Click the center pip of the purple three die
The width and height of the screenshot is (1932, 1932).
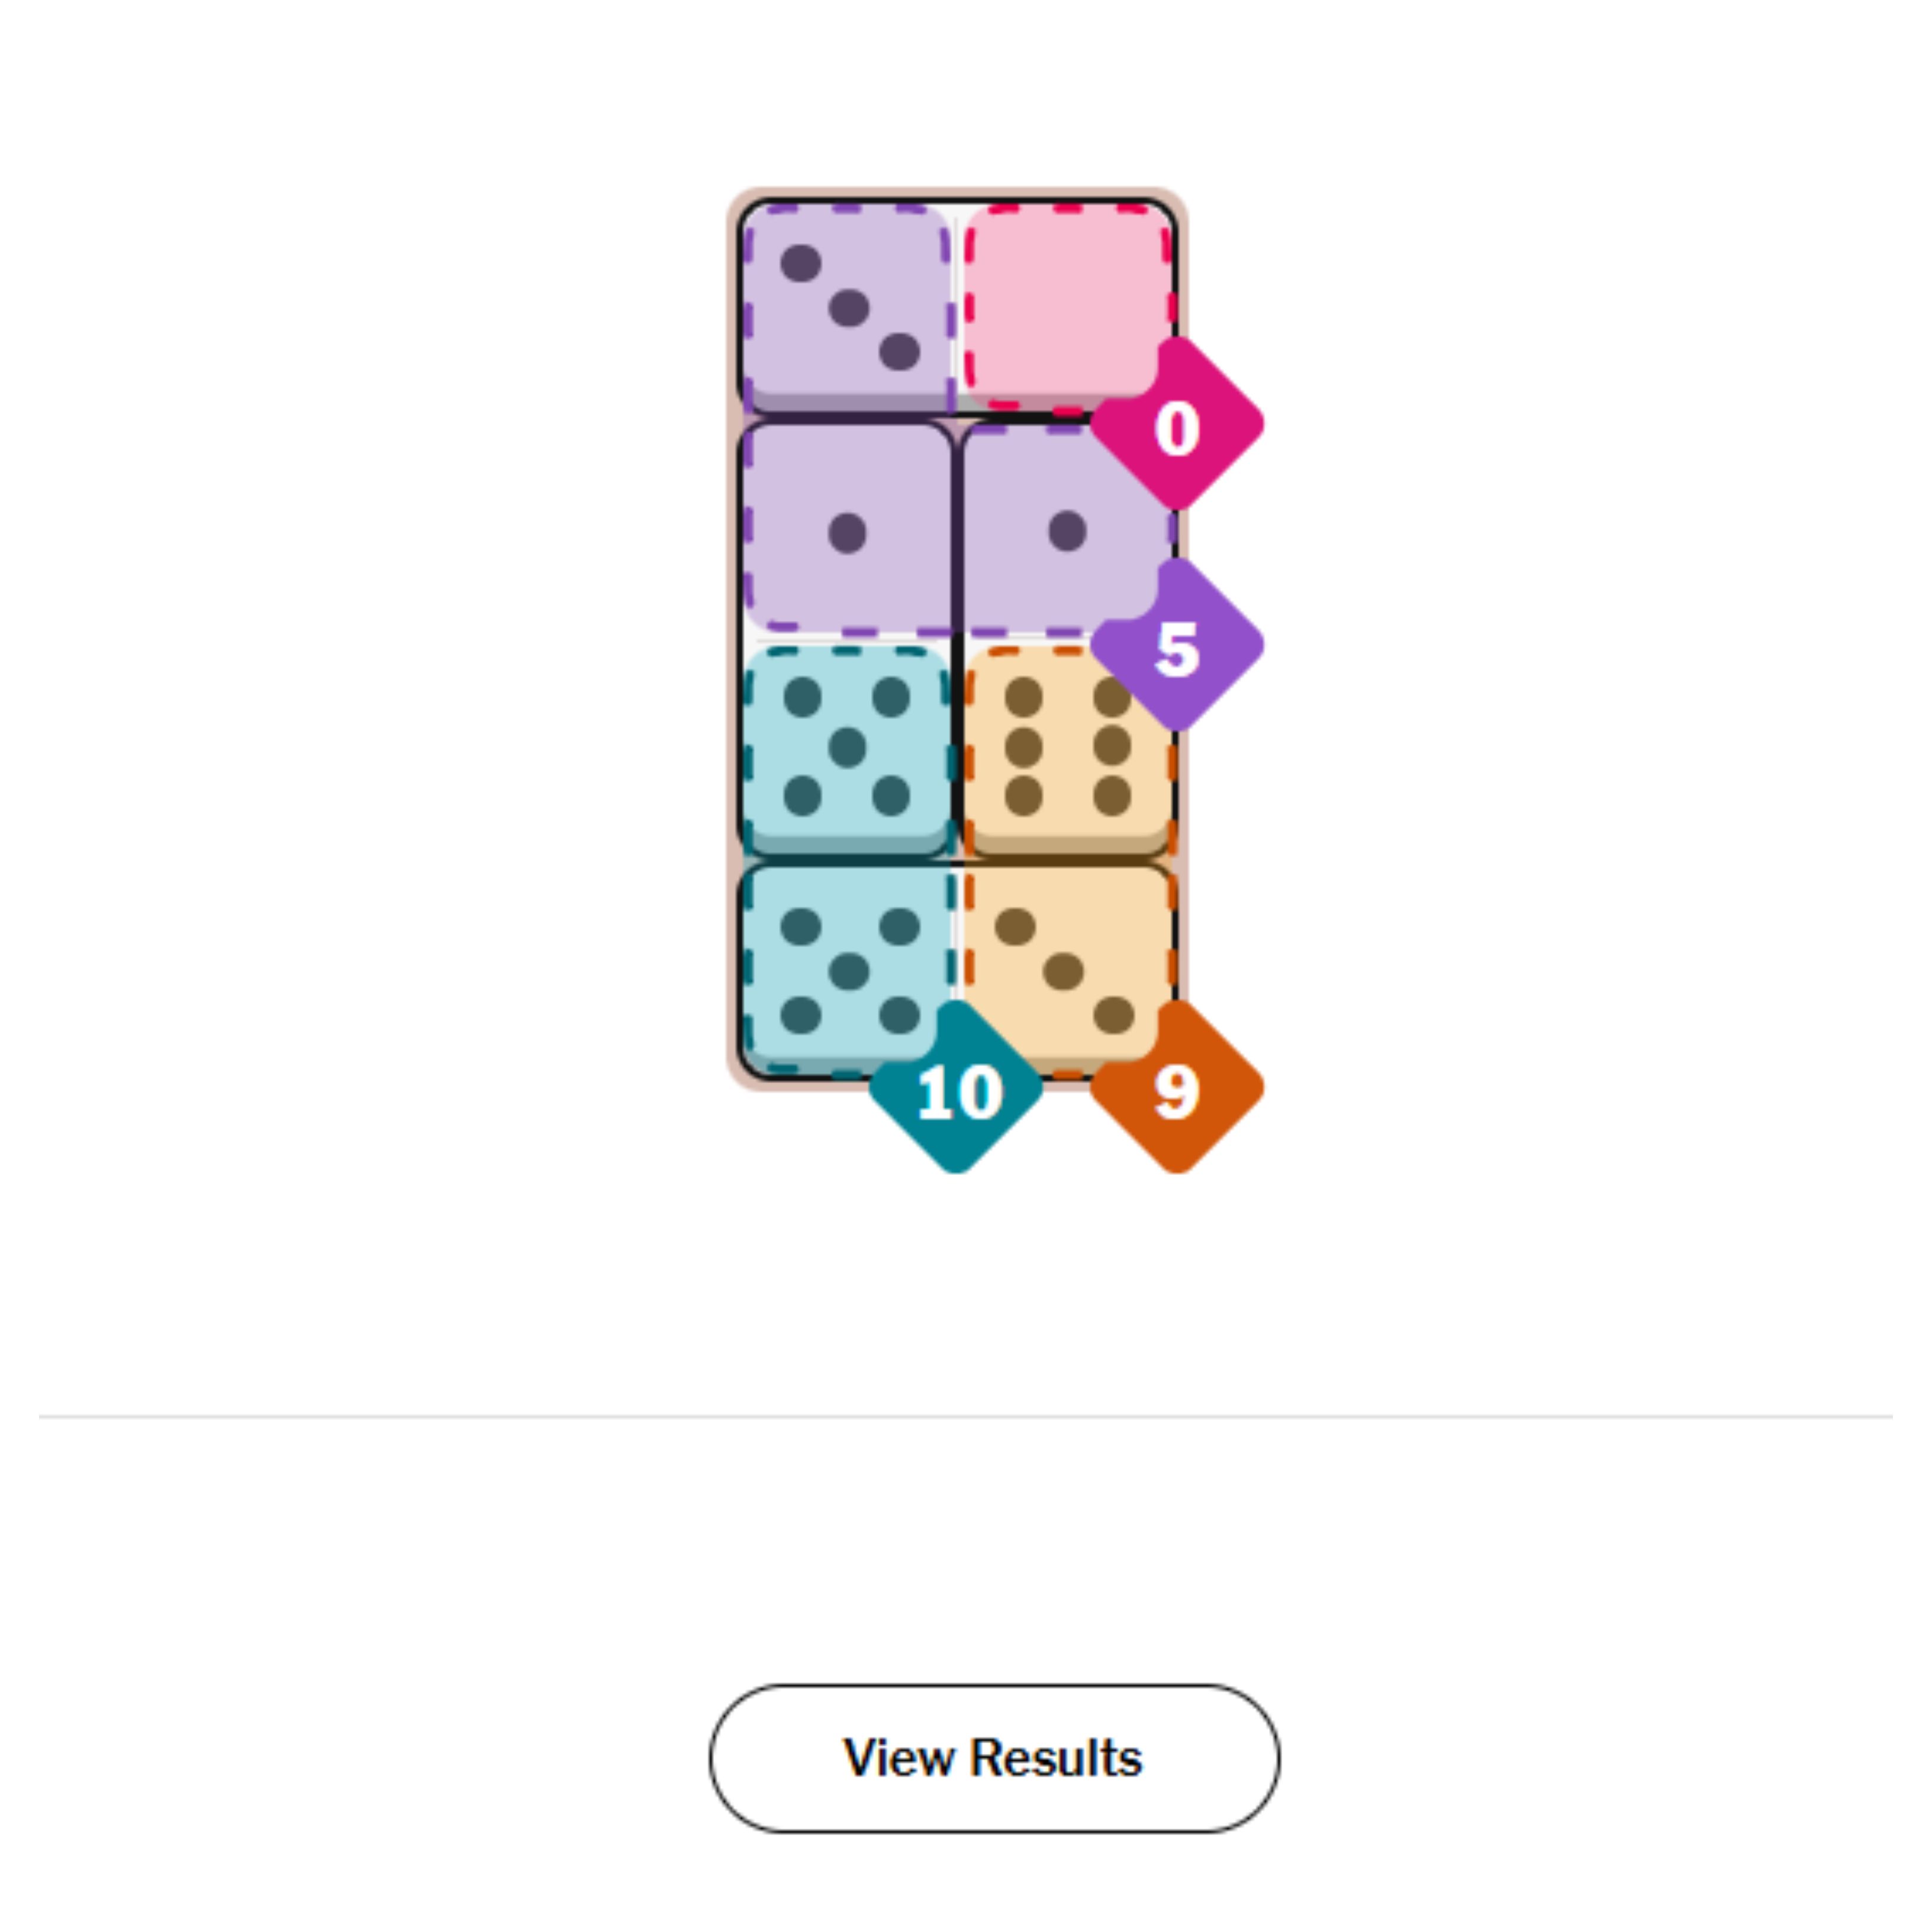849,308
